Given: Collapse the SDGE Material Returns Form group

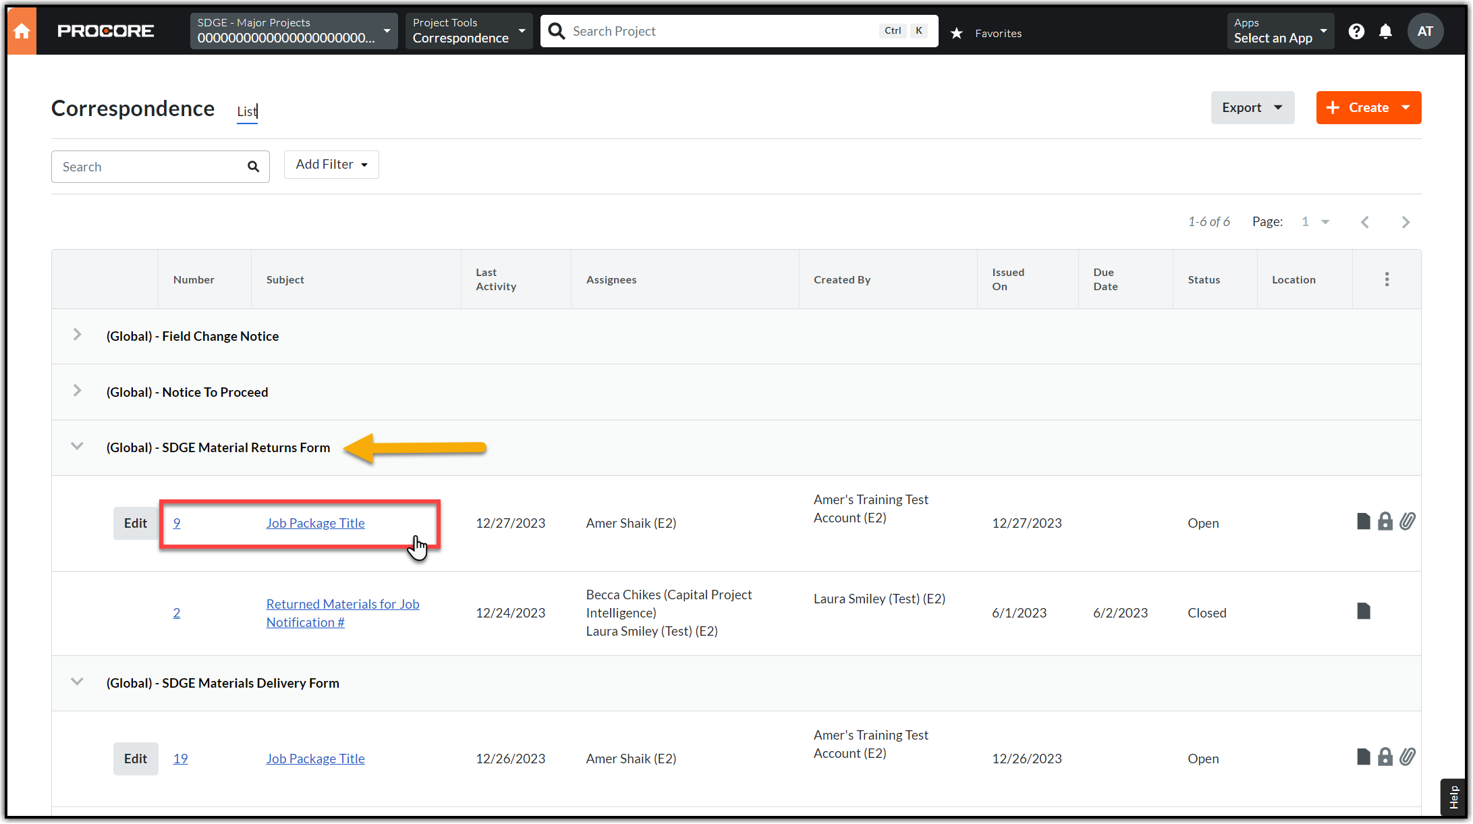Looking at the screenshot, I should (x=77, y=447).
